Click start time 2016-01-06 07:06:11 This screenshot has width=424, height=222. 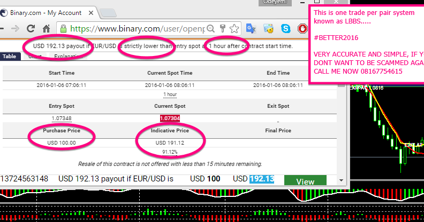click(62, 85)
